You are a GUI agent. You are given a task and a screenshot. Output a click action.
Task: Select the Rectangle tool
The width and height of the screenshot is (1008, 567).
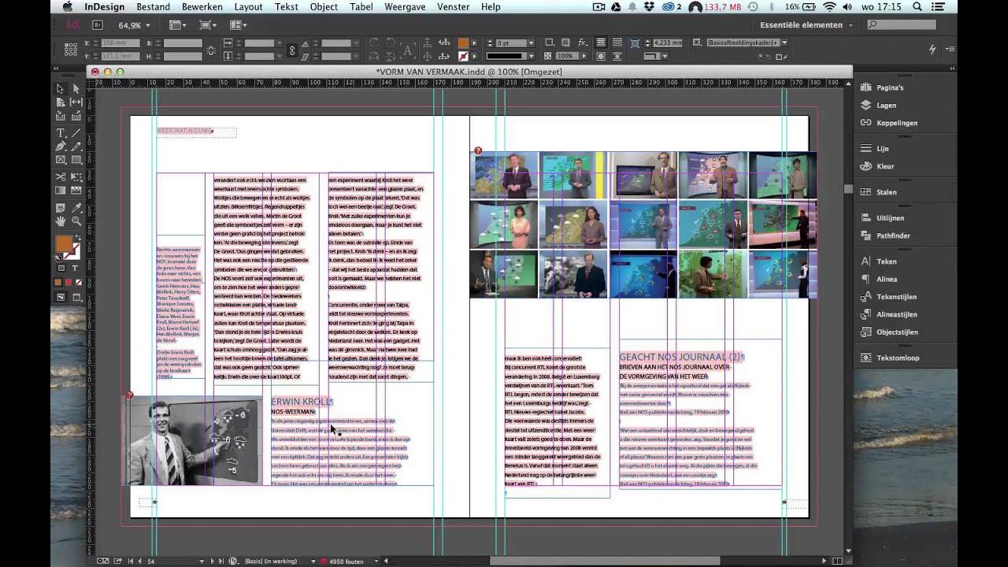pyautogui.click(x=76, y=160)
